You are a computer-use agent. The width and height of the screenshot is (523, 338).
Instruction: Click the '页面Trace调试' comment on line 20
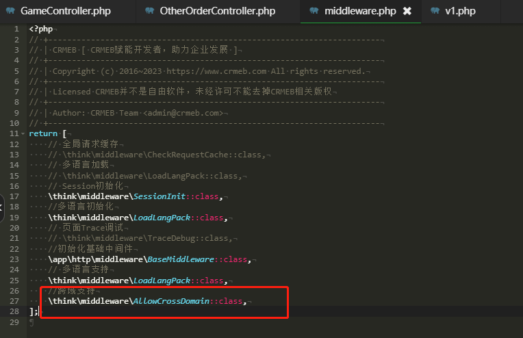[x=86, y=228]
